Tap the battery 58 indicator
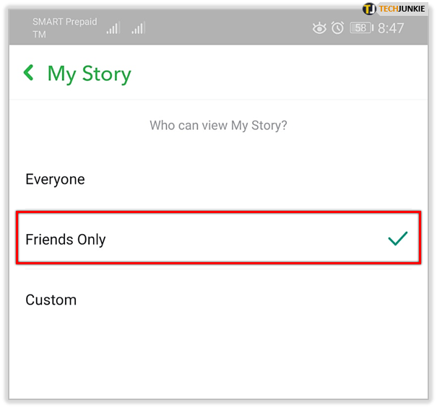This screenshot has width=437, height=408. click(361, 28)
